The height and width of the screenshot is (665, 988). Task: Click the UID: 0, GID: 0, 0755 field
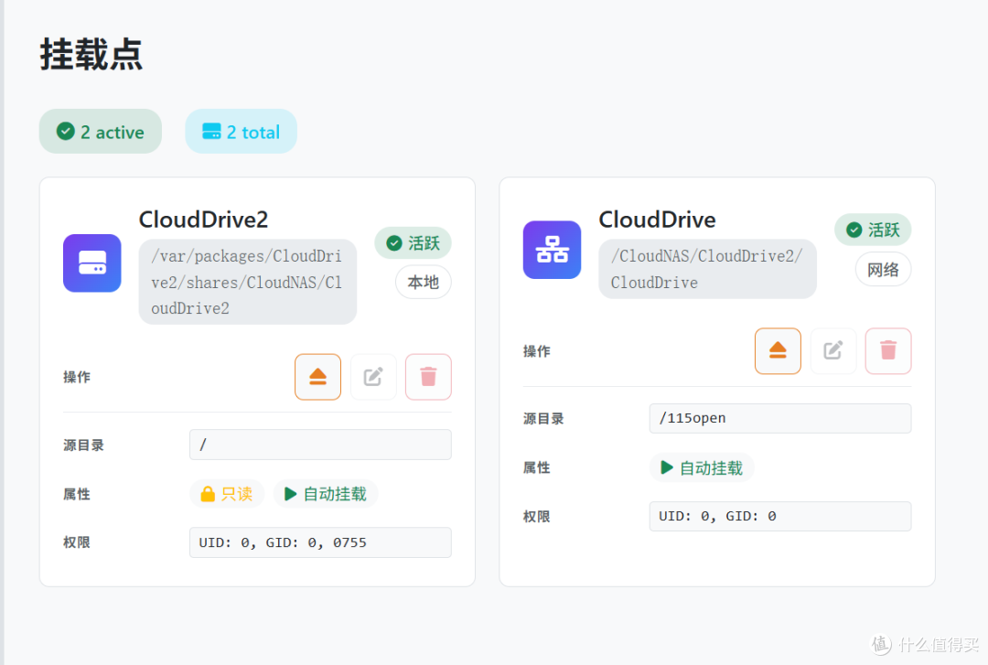pyautogui.click(x=320, y=542)
